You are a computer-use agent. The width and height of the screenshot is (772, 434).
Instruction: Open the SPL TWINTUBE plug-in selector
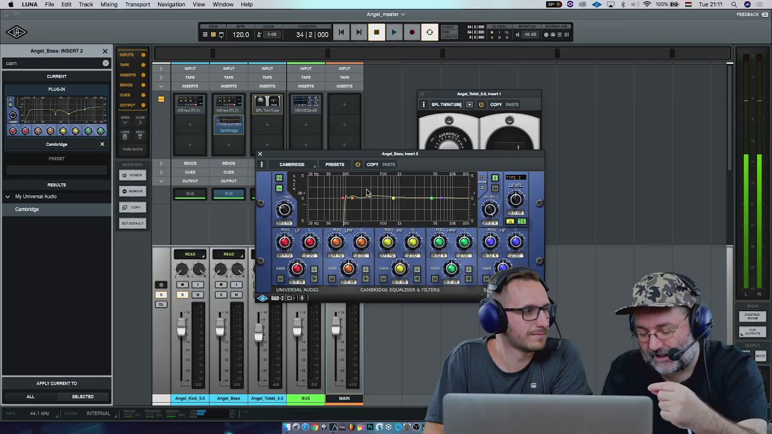pos(446,105)
